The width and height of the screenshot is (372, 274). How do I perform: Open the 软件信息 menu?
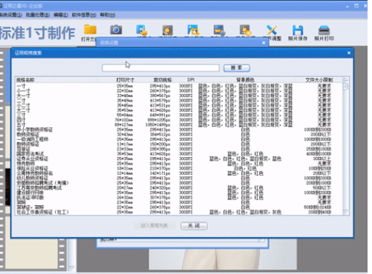84,15
